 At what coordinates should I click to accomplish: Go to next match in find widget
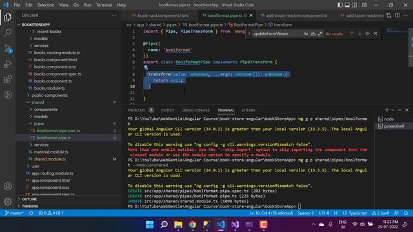tap(360, 34)
